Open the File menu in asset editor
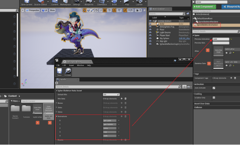This screenshot has height=145, width=240. (58, 65)
